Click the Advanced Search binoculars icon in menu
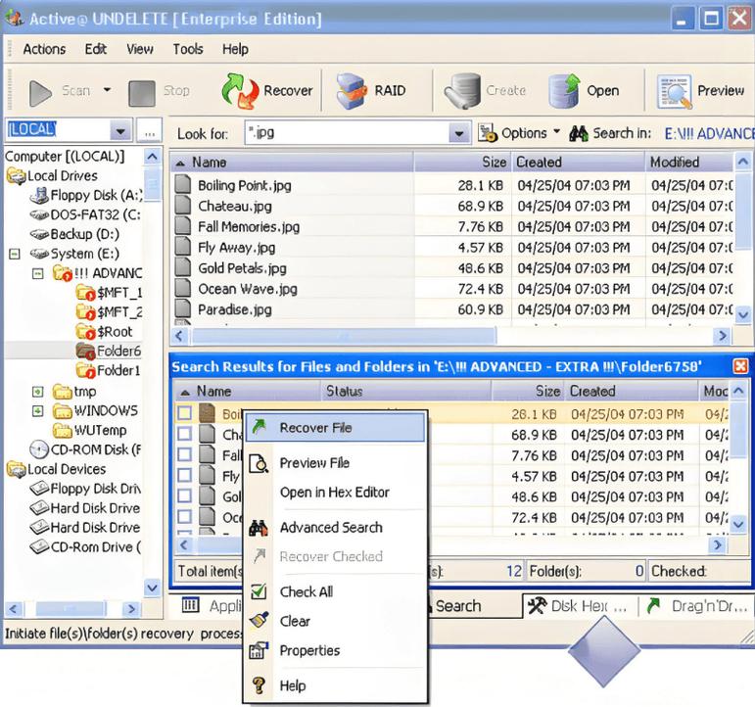This screenshot has height=707, width=755. (x=259, y=528)
